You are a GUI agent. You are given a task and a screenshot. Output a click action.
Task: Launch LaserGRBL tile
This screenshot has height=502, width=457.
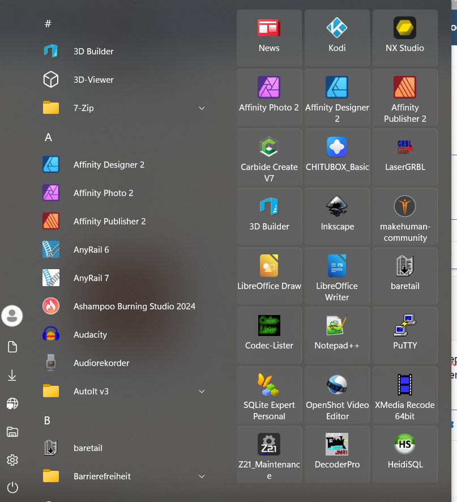(x=405, y=157)
